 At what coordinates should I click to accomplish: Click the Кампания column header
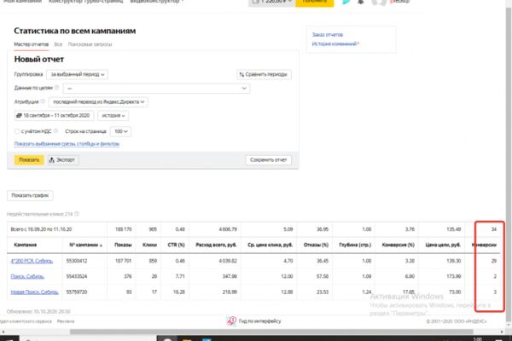[x=25, y=245]
